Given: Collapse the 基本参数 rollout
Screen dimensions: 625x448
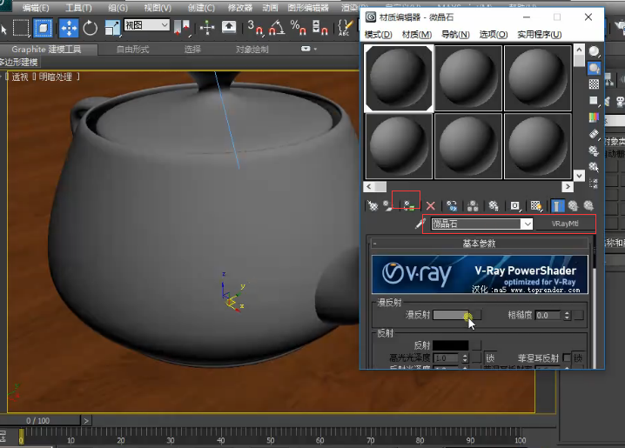Looking at the screenshot, I should pos(479,244).
